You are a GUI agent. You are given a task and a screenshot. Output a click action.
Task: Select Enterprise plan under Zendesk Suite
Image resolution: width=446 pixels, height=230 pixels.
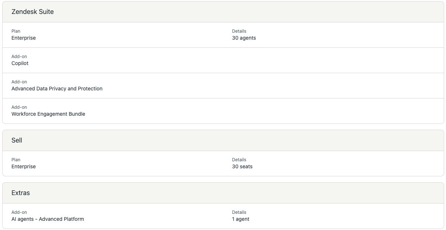(x=24, y=38)
